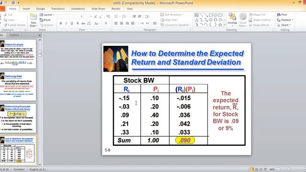Click the Bullets list icon
This screenshot has height=172, width=306.
(x=117, y=17)
